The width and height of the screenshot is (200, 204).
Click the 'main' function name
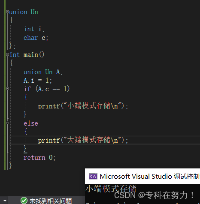(31, 55)
